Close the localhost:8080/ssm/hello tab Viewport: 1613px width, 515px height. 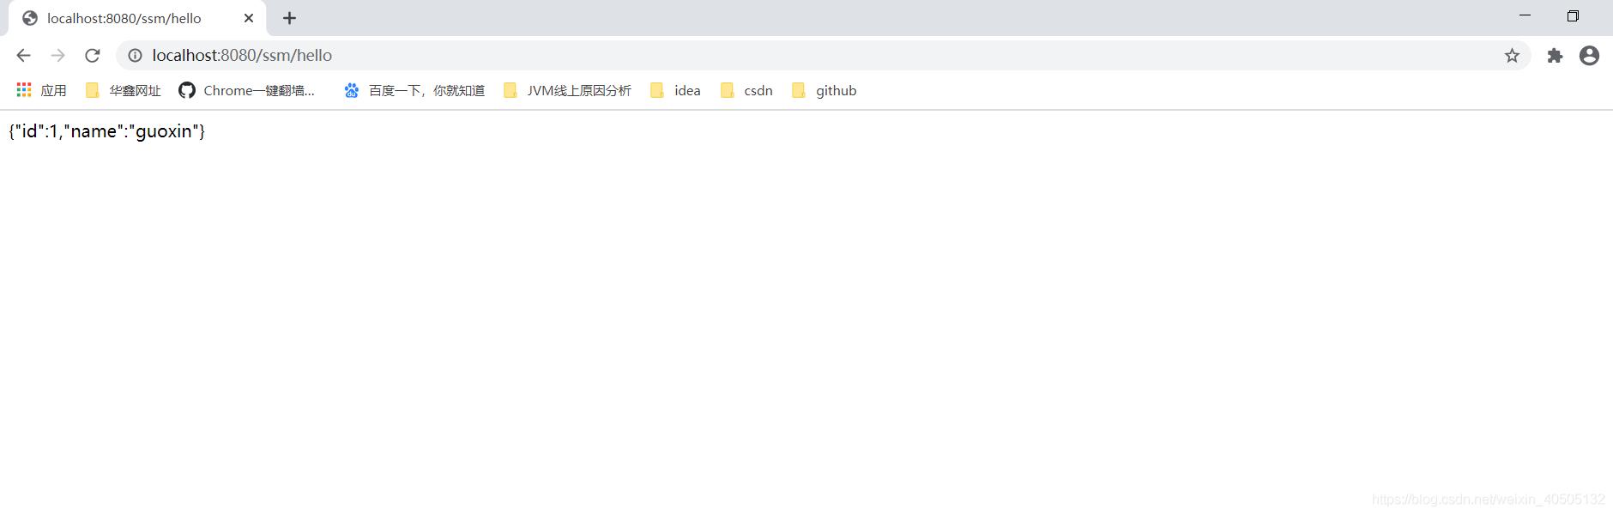249,18
